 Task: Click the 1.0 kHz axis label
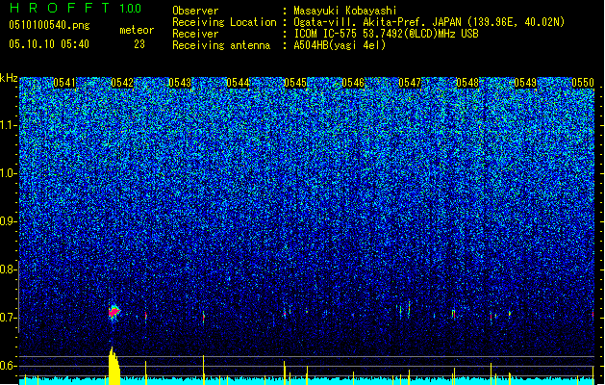pyautogui.click(x=8, y=174)
